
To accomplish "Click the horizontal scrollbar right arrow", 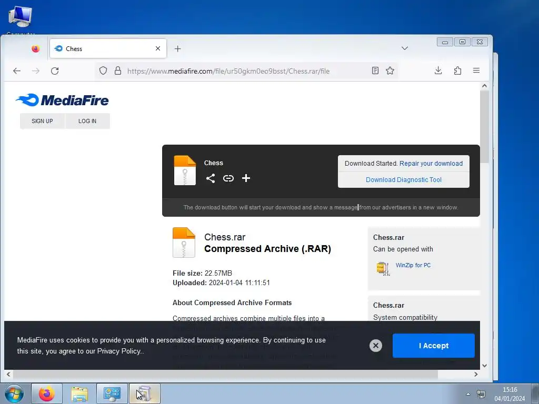I will tap(476, 374).
